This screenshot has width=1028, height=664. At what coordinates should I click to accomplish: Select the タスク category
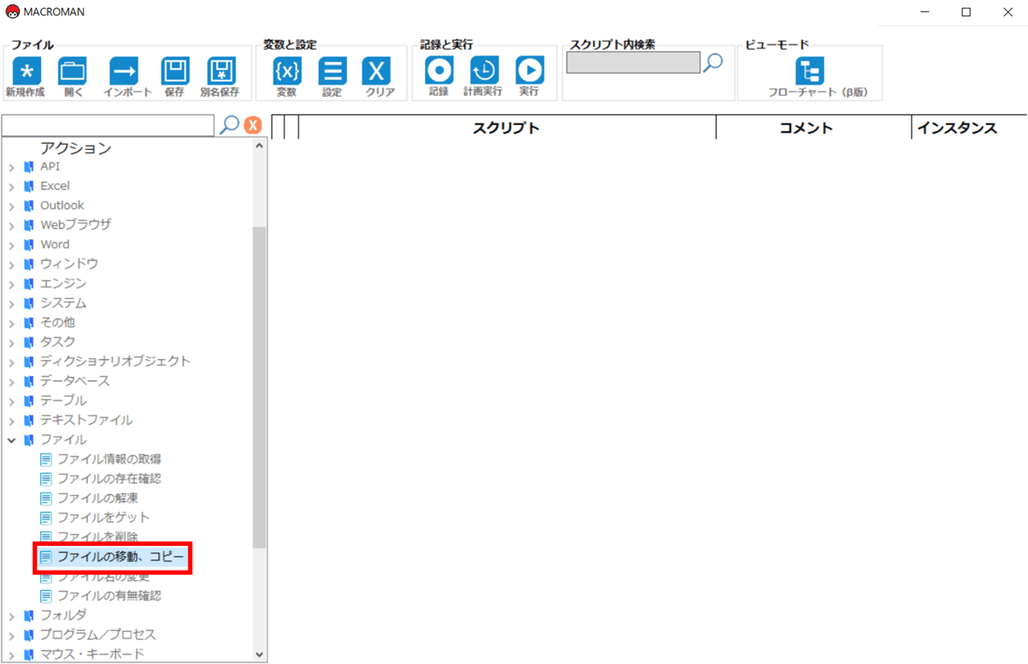(x=57, y=342)
